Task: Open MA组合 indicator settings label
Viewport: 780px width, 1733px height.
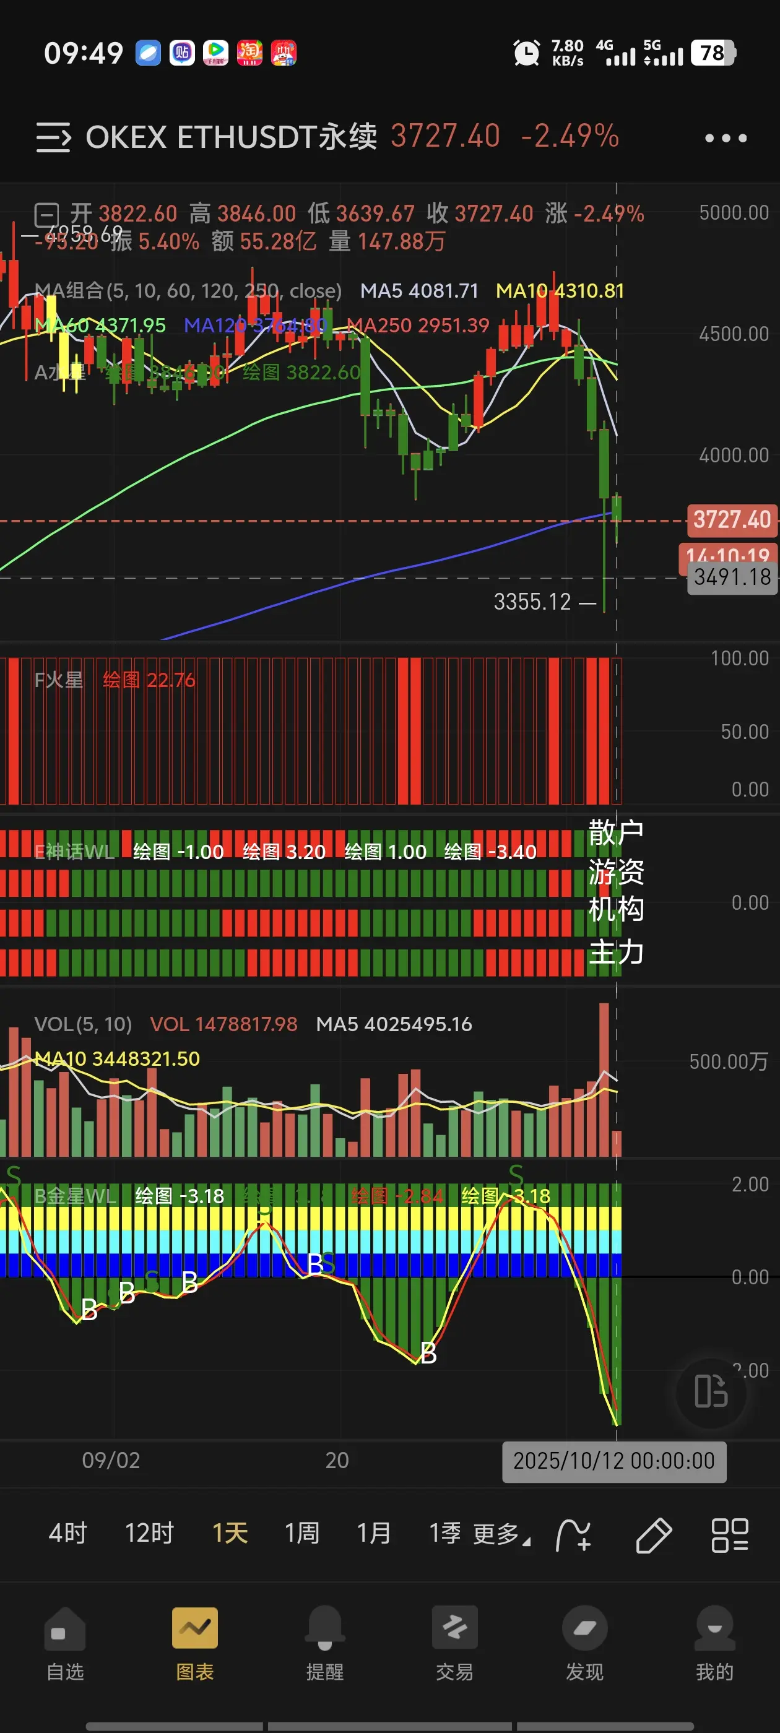Action: pos(188,291)
